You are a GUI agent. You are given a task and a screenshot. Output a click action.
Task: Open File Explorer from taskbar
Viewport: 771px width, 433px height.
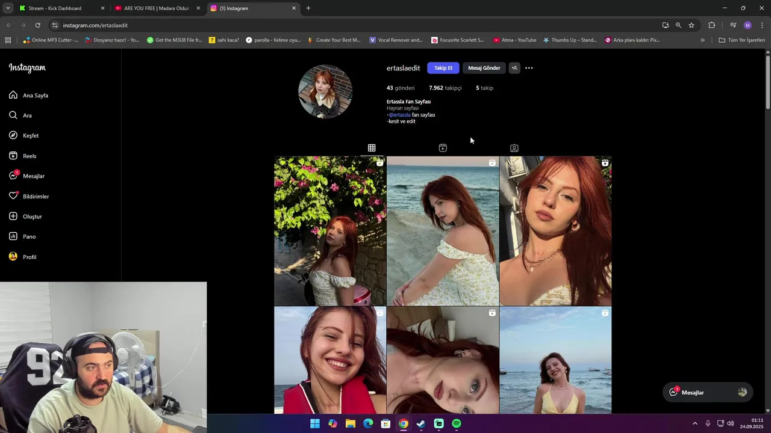(351, 423)
